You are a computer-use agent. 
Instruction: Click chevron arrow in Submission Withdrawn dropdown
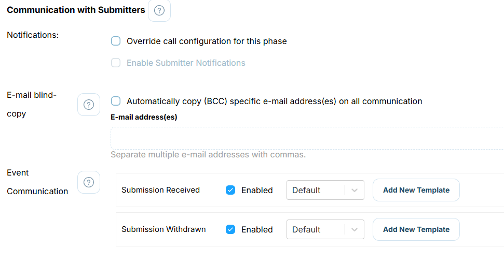click(355, 230)
